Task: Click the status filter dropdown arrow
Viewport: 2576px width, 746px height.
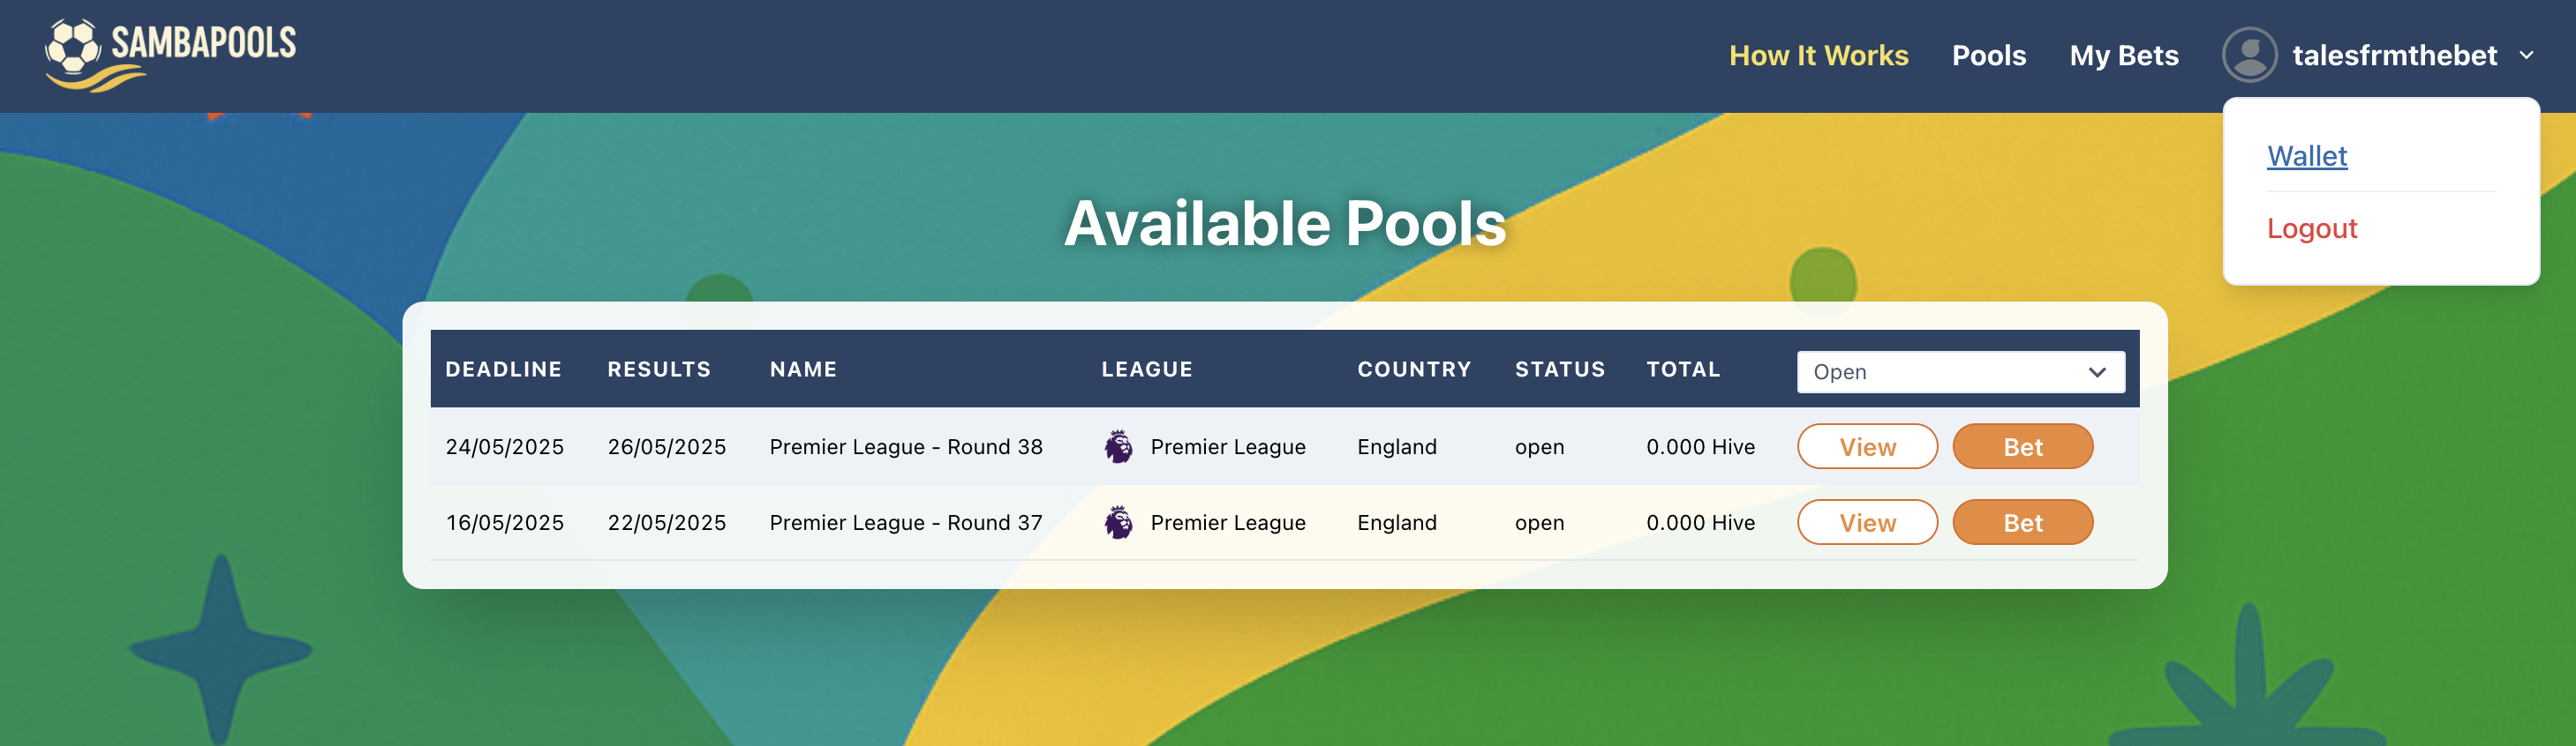Action: pos(2097,372)
